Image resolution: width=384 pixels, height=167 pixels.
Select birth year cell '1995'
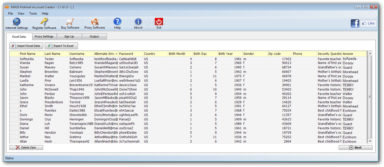230,67
